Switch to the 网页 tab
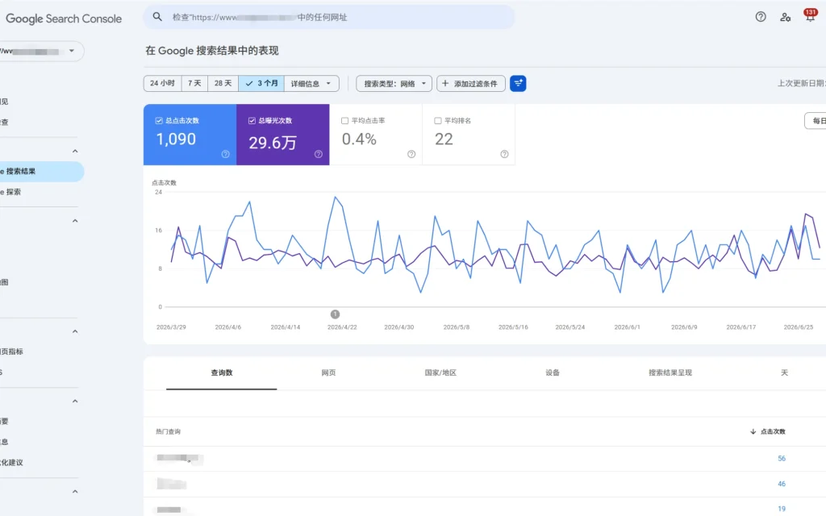Screen dimensions: 826x516 [328, 372]
